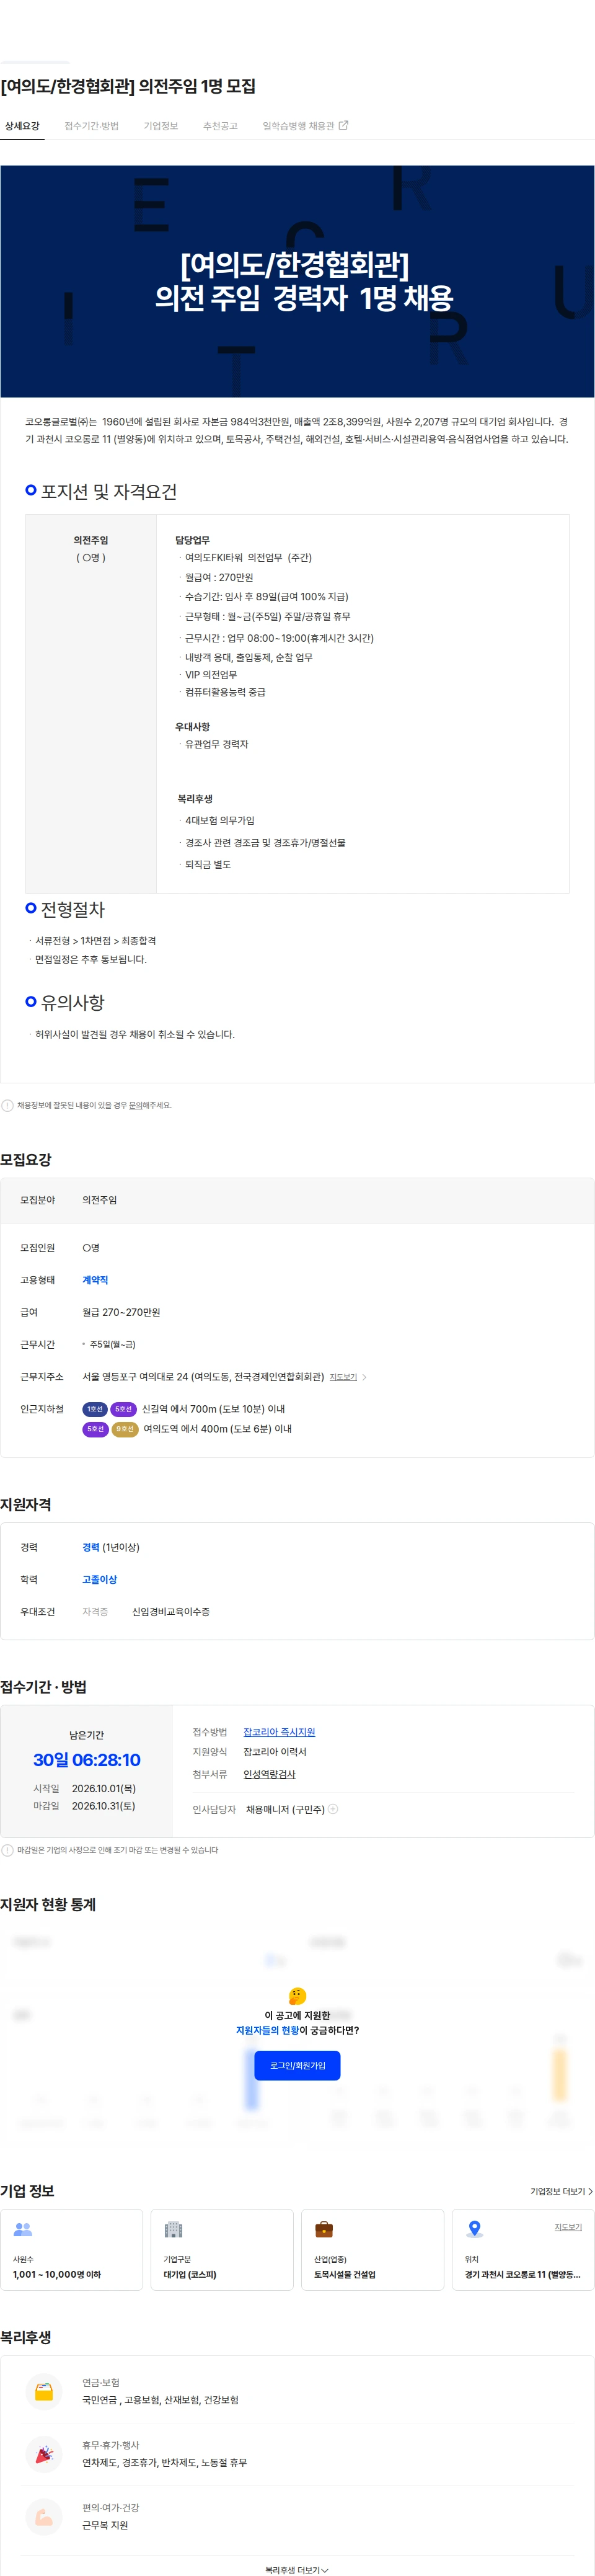Open the 인성역량검사 link

tap(269, 1774)
